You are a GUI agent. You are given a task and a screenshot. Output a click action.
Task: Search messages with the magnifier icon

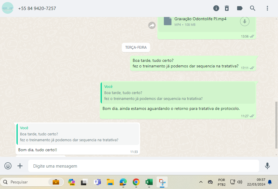(253, 8)
